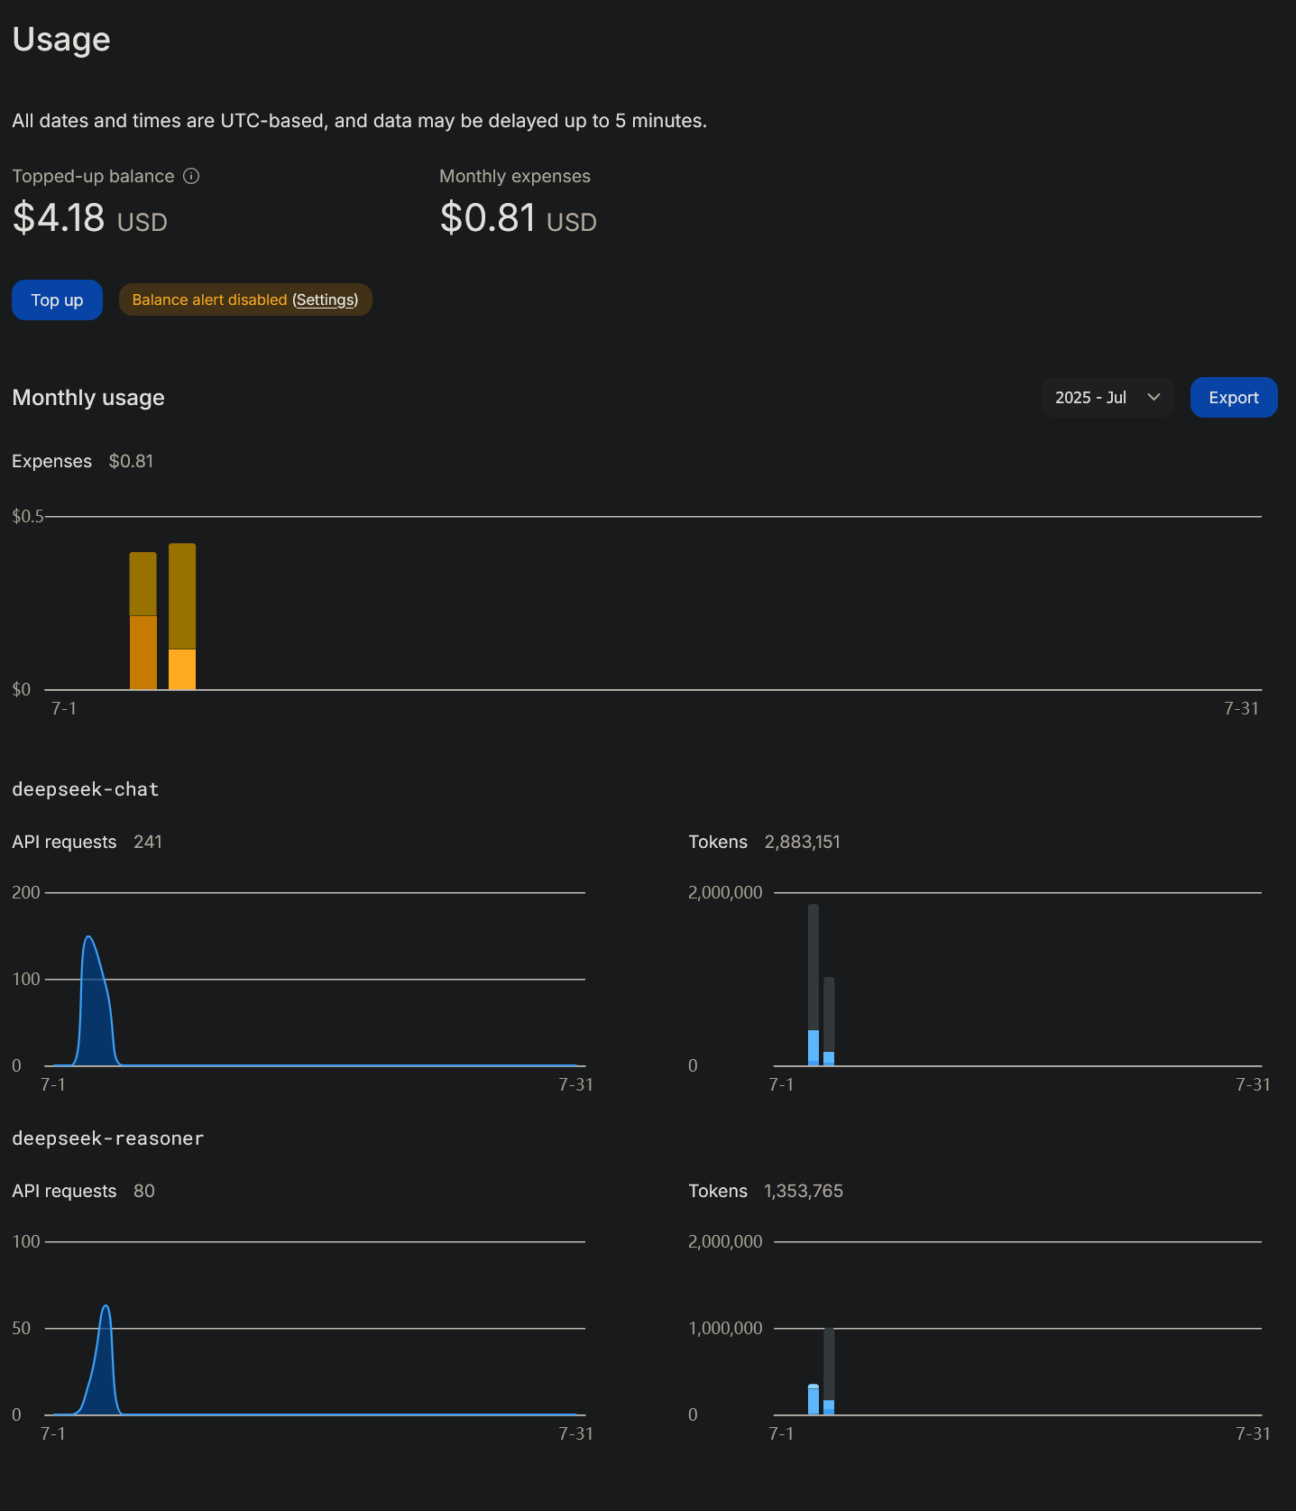Screen dimensions: 1296x1511
Task: Click the deepseek-reasoner model heading
Action: click(x=108, y=1138)
